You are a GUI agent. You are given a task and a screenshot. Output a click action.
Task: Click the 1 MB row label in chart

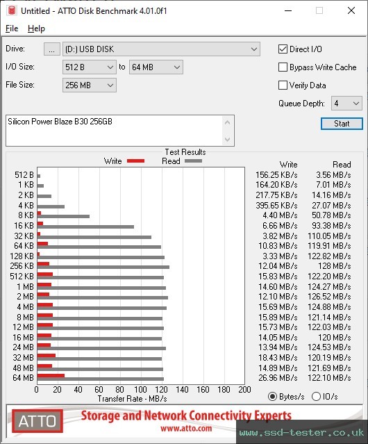(x=26, y=287)
